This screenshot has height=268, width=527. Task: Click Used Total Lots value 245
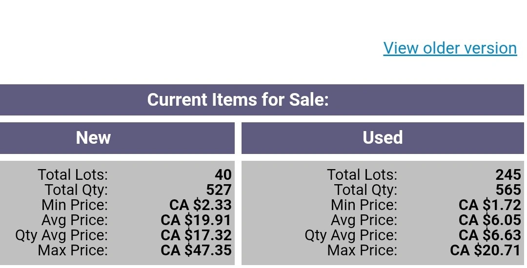[x=508, y=175]
